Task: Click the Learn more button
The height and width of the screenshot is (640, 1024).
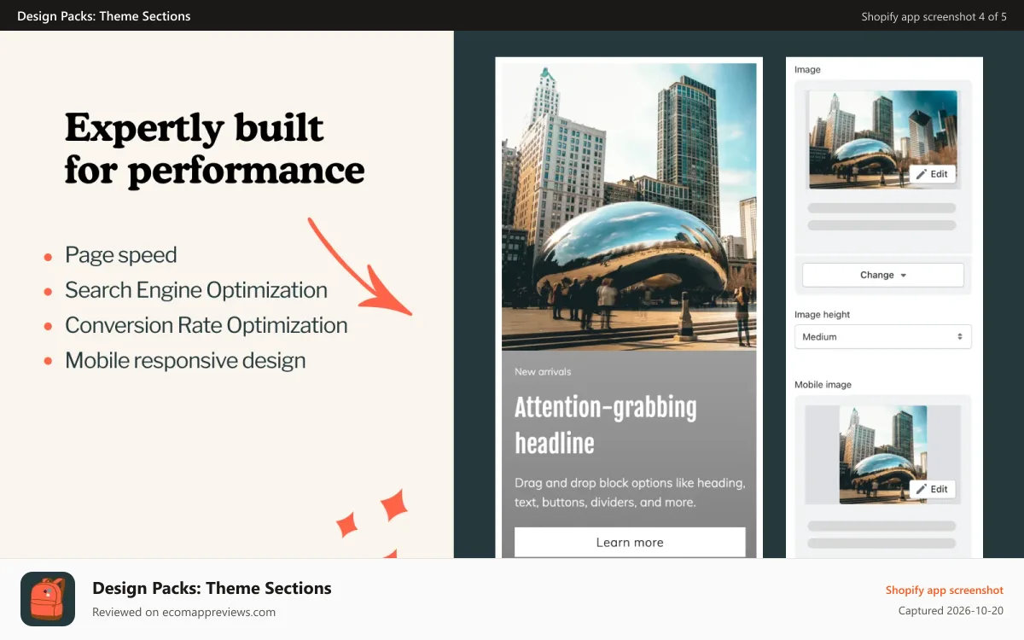Action: pyautogui.click(x=630, y=543)
